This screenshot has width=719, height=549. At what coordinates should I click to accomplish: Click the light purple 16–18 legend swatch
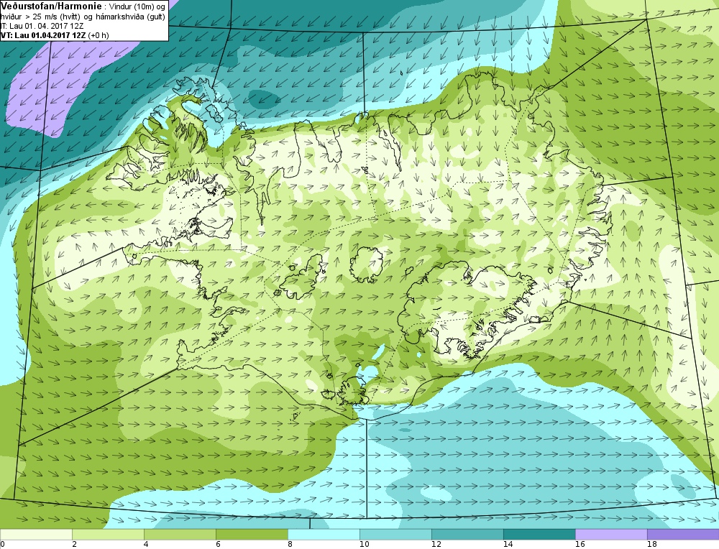point(611,535)
